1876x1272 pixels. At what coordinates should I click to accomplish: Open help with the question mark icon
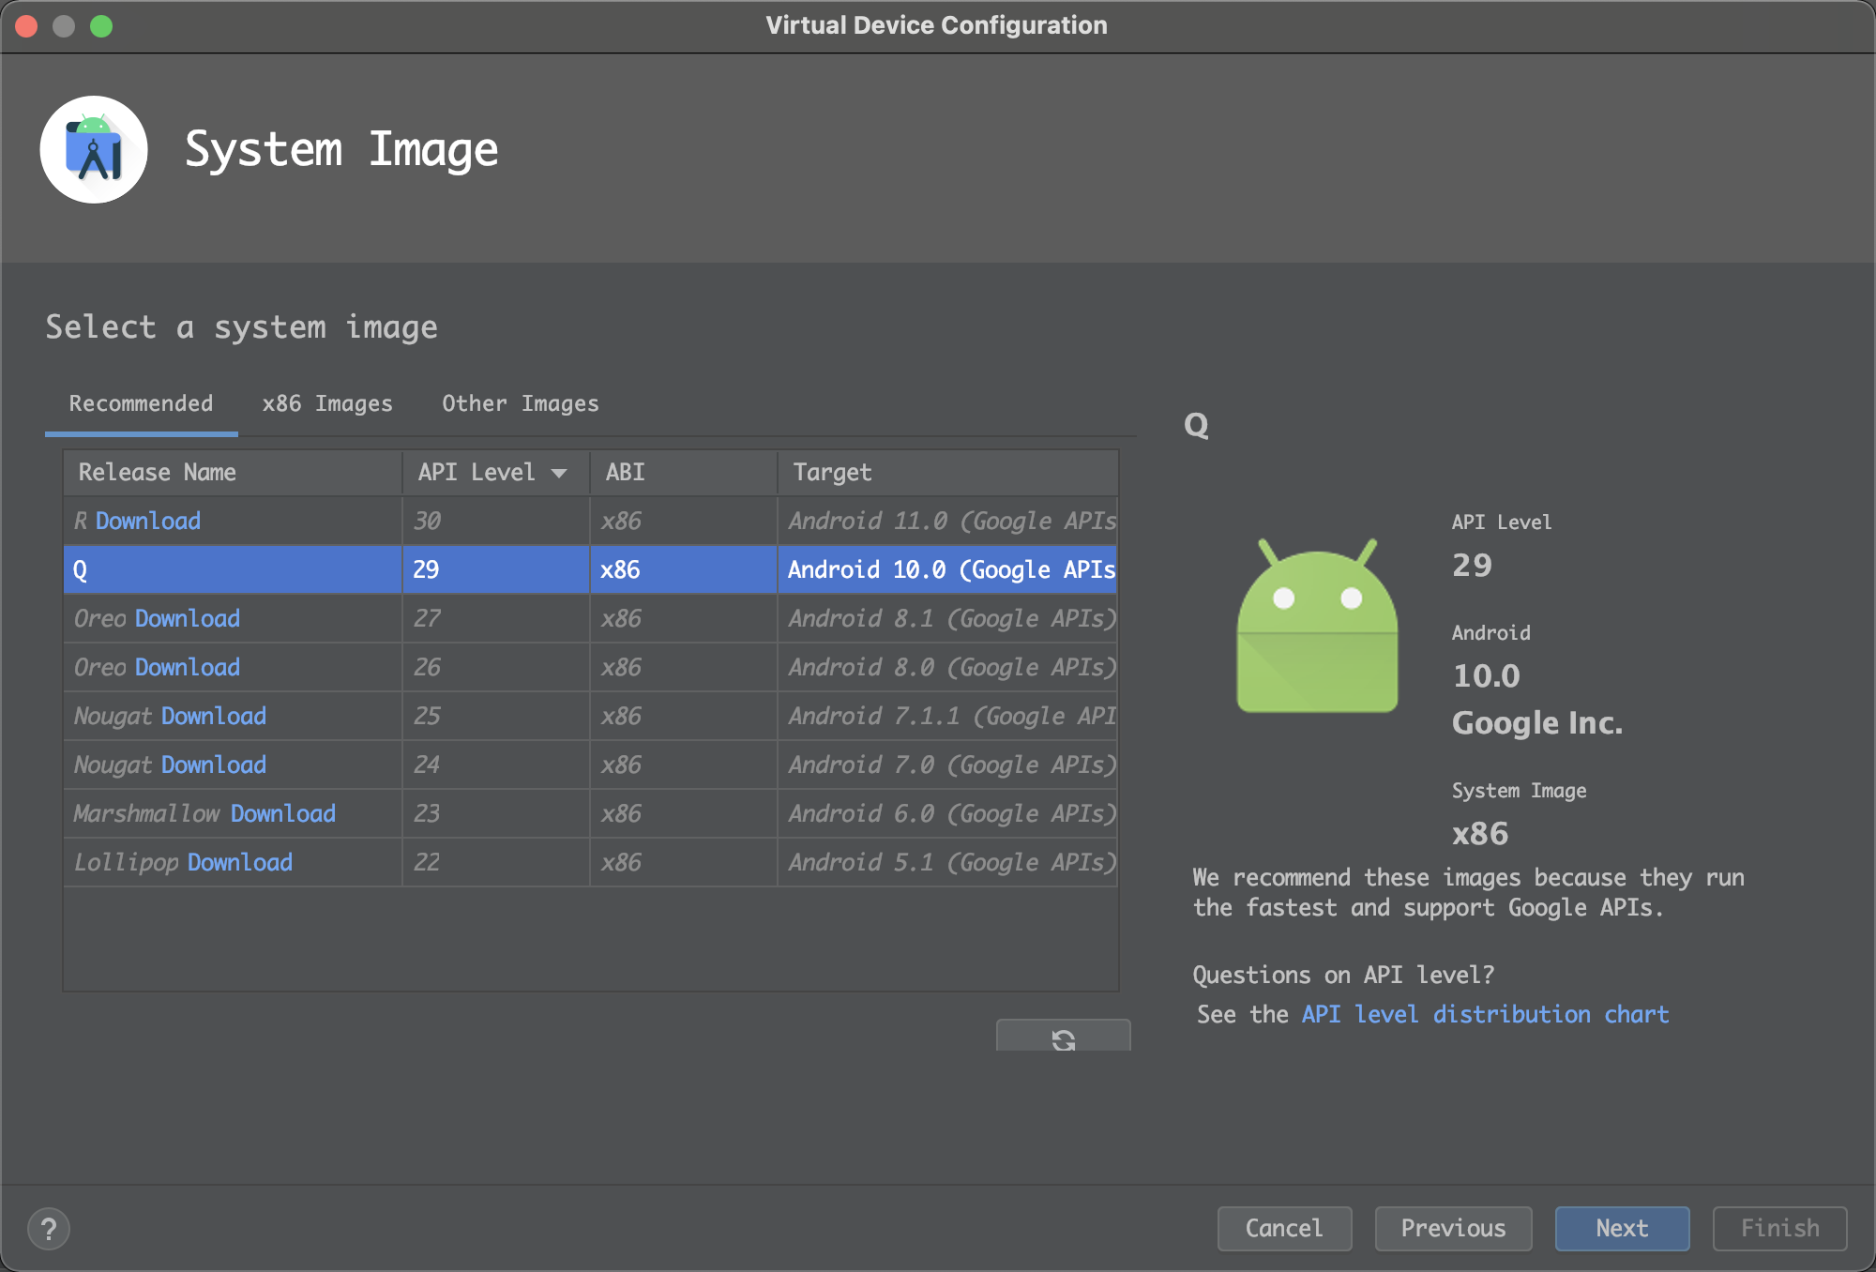49,1228
